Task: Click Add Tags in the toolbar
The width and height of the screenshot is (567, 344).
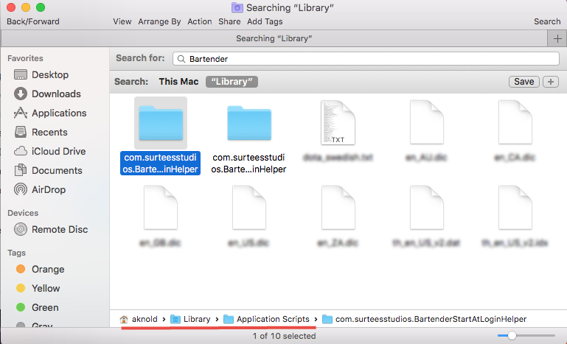Action: click(265, 21)
